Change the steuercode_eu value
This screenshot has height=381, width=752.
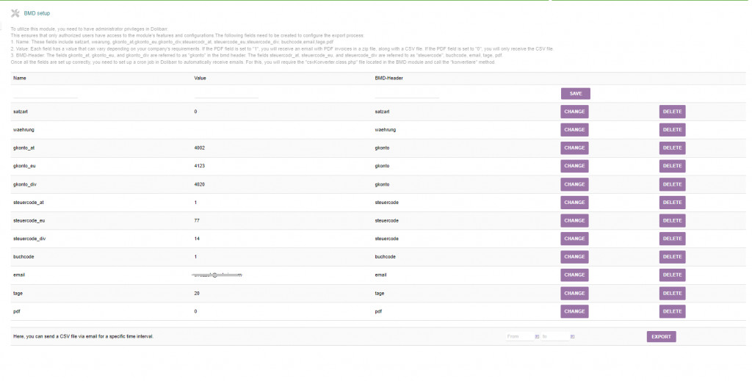(x=575, y=220)
